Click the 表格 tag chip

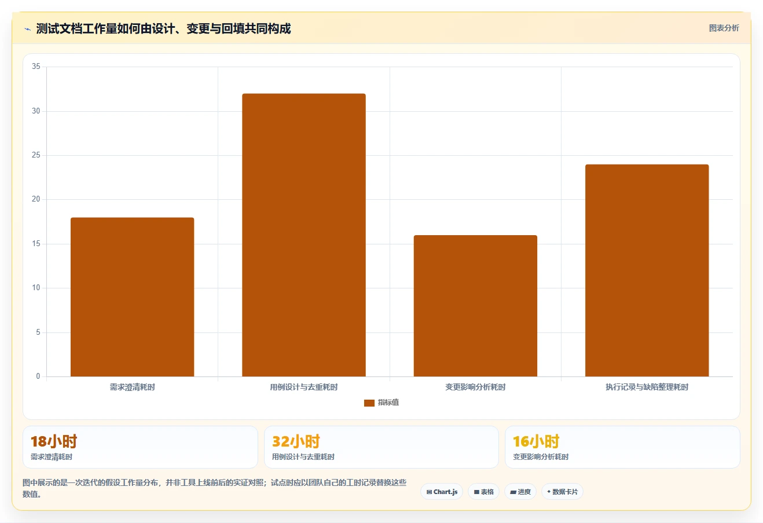(483, 492)
